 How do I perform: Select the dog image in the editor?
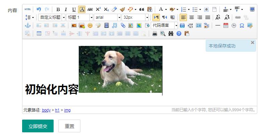click(x=121, y=69)
